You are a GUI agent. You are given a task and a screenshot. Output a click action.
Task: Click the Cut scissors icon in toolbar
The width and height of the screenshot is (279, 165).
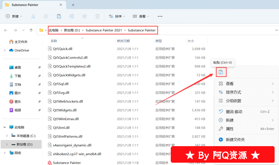(x=33, y=16)
